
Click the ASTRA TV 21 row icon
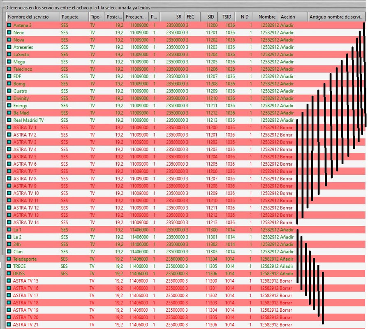pyautogui.click(x=9, y=324)
